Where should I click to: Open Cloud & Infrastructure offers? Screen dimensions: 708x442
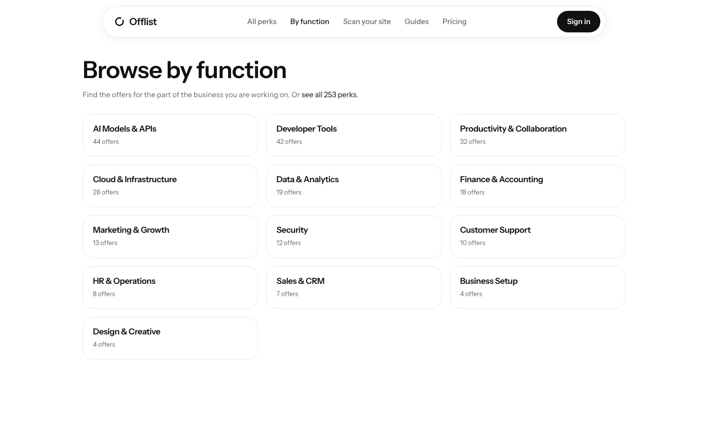(170, 186)
